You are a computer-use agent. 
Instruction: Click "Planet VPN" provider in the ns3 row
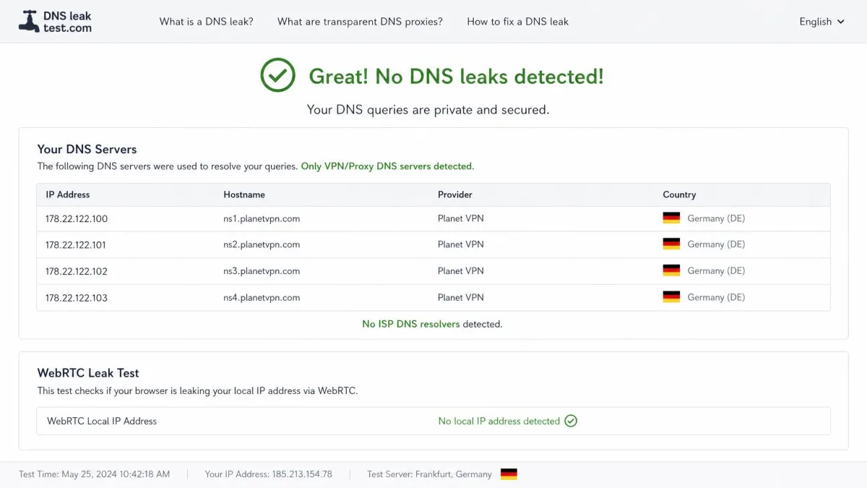(x=461, y=271)
